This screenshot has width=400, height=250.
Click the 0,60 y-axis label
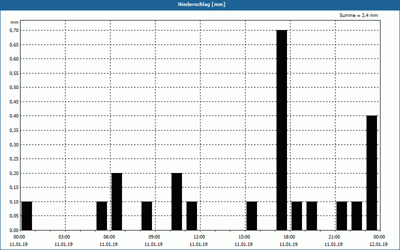pyautogui.click(x=14, y=59)
